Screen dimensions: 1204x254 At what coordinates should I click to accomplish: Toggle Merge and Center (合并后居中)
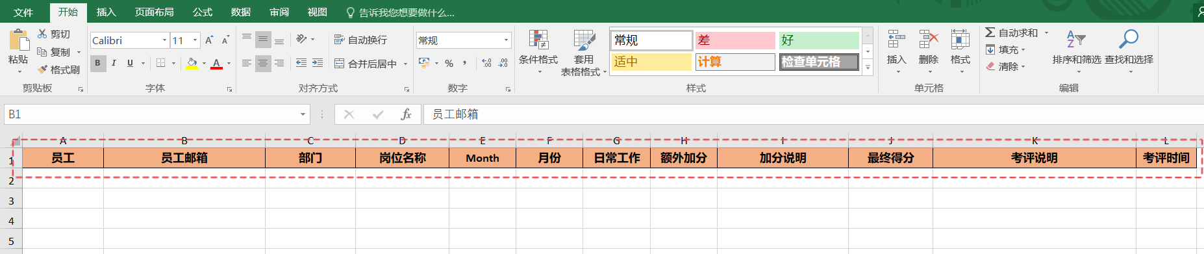point(366,64)
